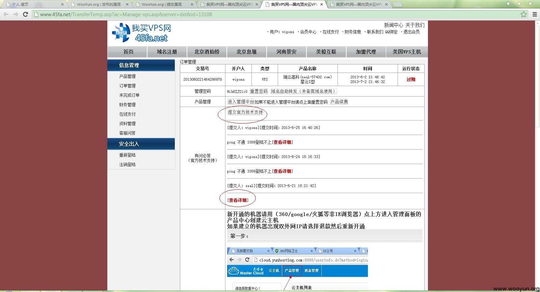Select 未完成订单 in the sidebar
Image resolution: width=540 pixels, height=292 pixels.
pos(129,95)
